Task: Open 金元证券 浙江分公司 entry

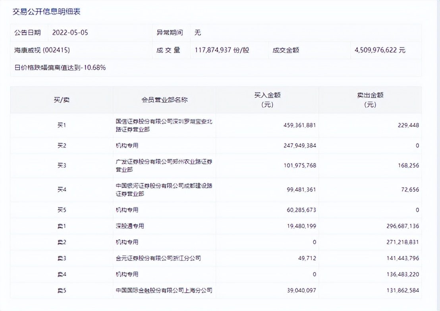Action: (x=158, y=258)
